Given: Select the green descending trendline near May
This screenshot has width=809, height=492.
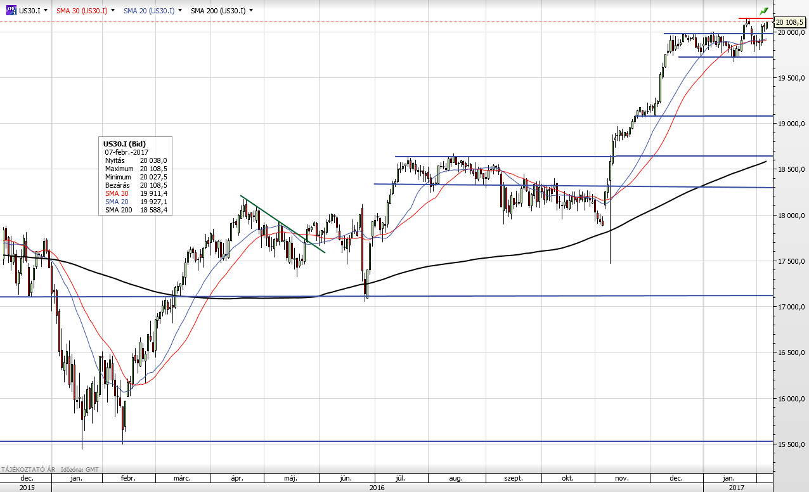Looking at the screenshot, I should (283, 224).
